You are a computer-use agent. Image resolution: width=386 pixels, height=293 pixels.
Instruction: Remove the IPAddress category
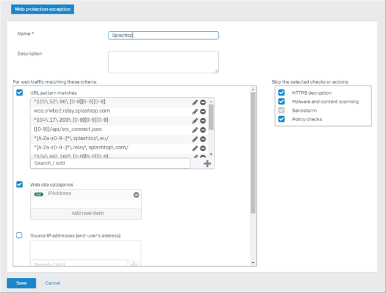[136, 195]
